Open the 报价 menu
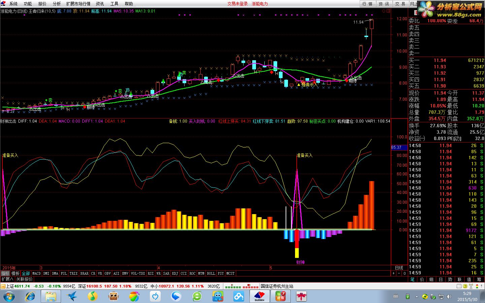This screenshot has height=303, width=485. pos(42,4)
